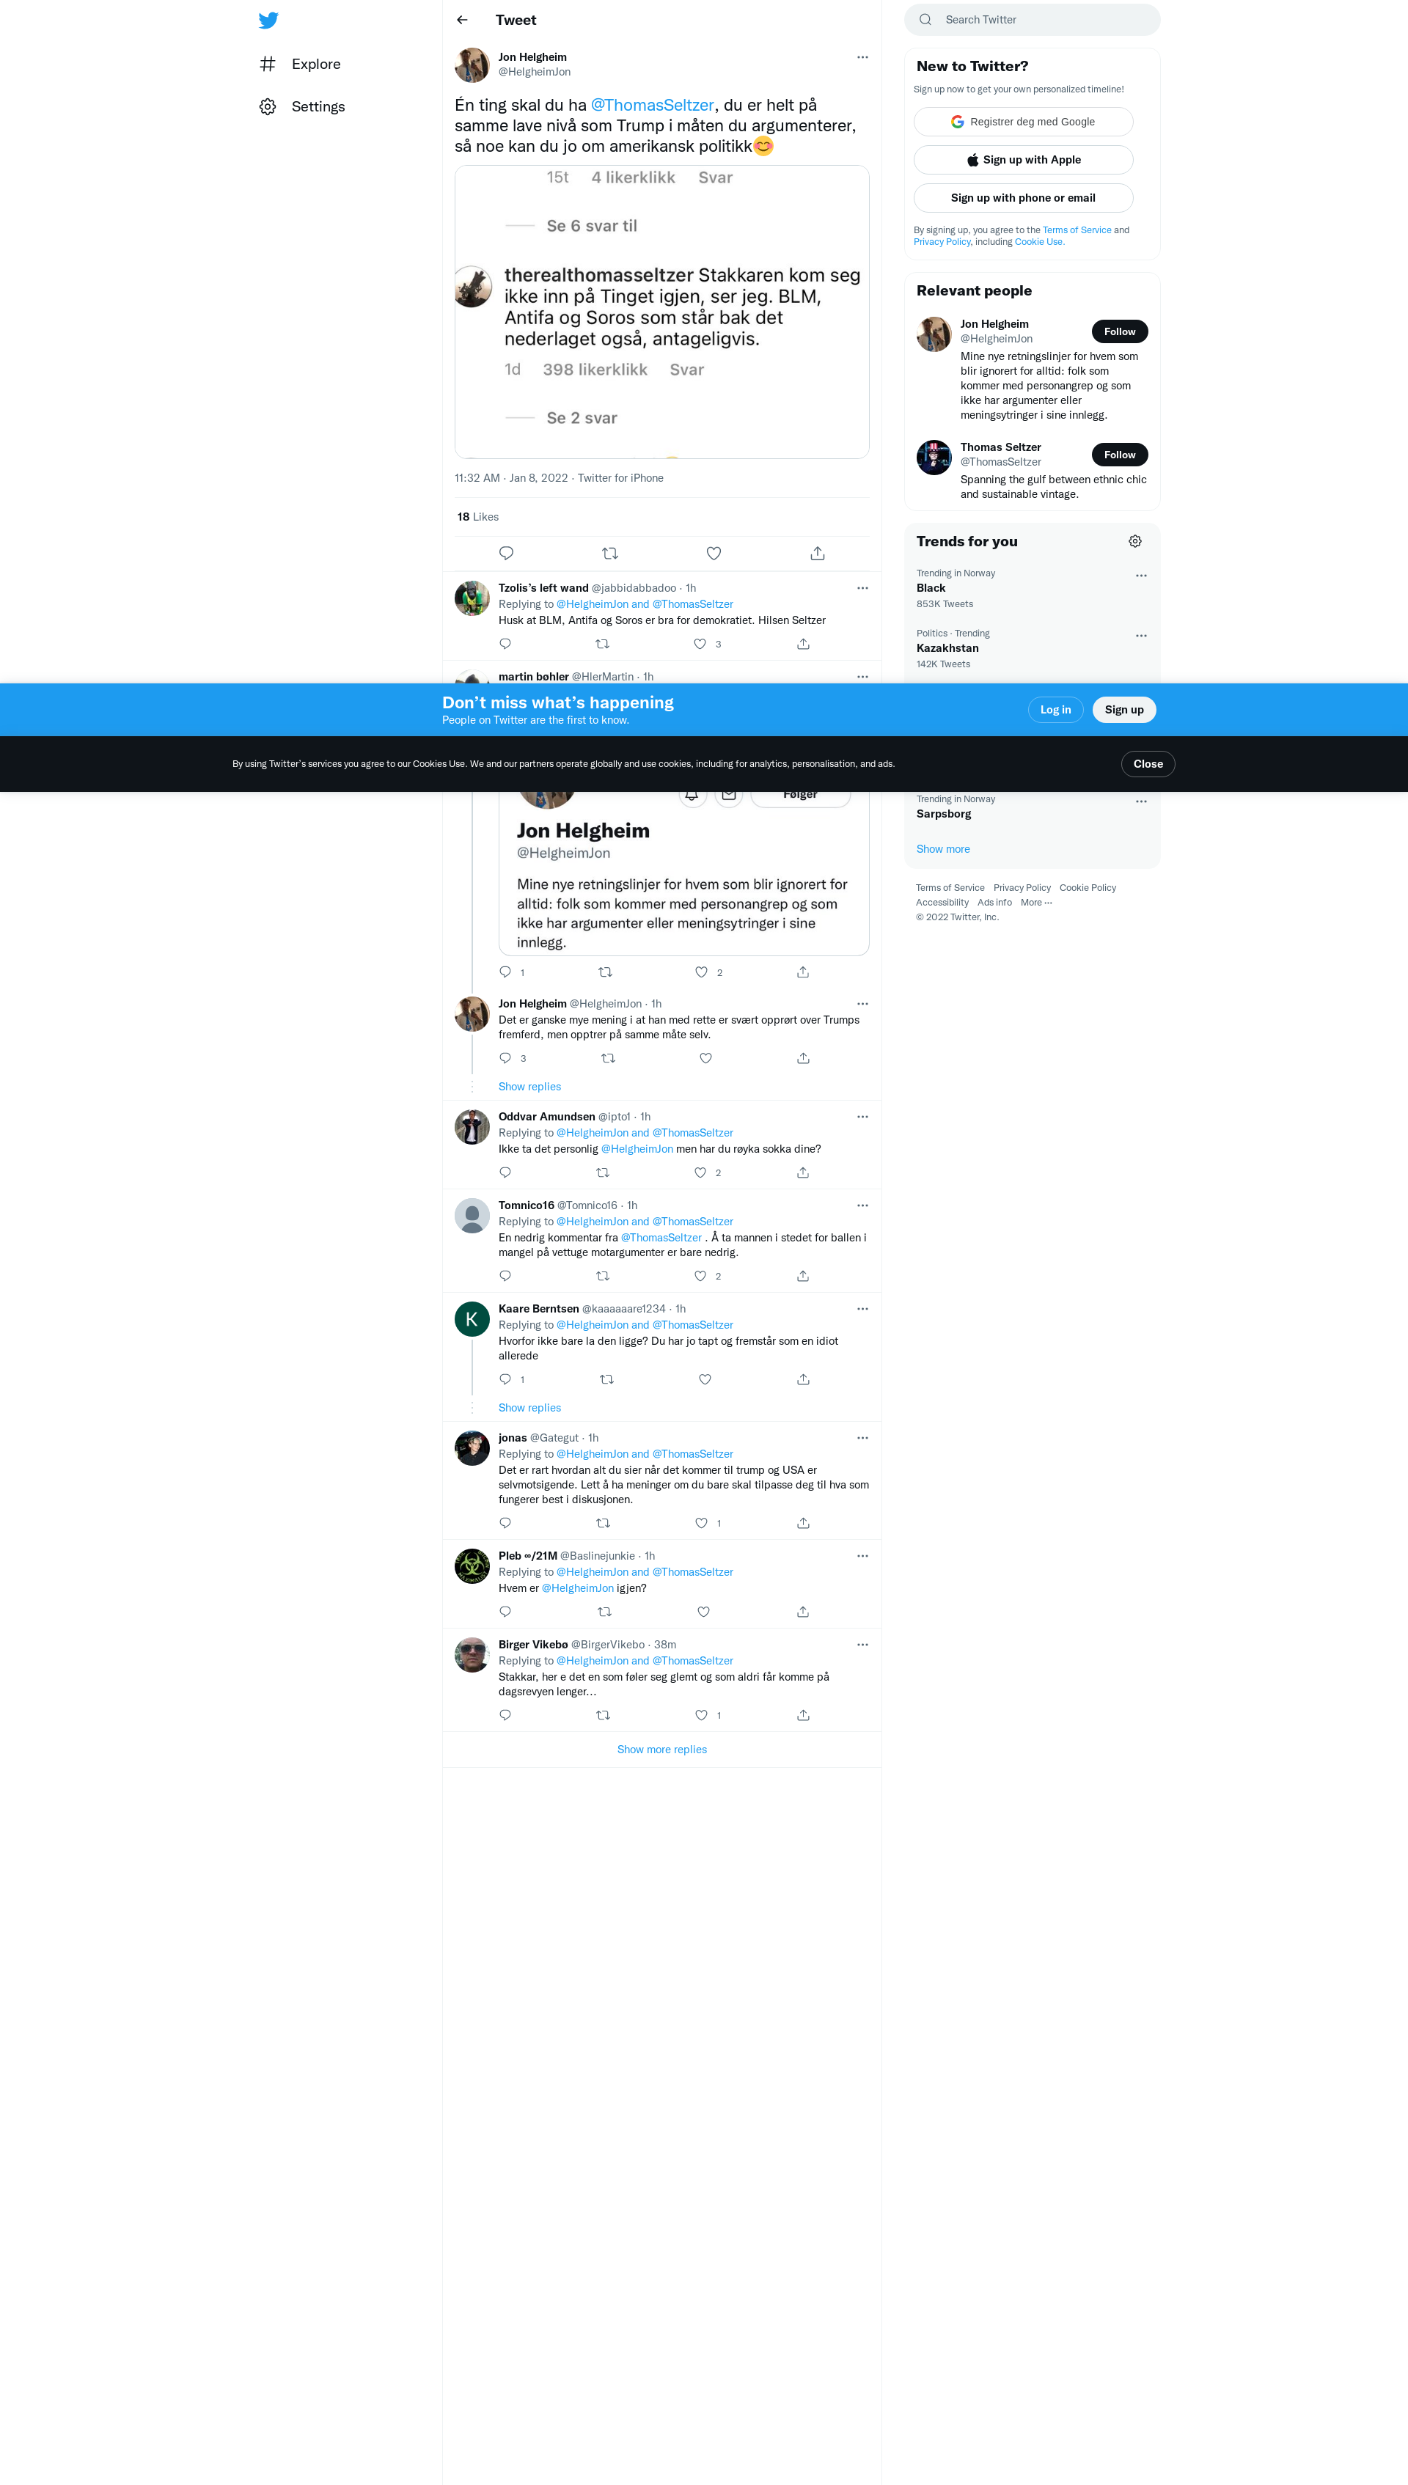Open more options on main tweet
Image resolution: width=1408 pixels, height=2485 pixels.
[862, 57]
